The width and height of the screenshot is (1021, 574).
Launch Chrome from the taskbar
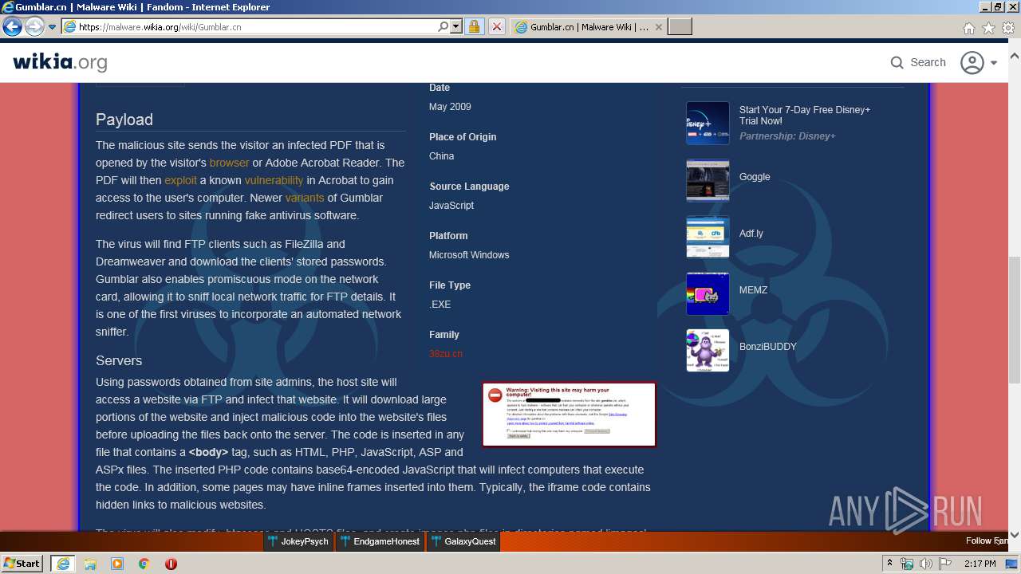coord(144,564)
